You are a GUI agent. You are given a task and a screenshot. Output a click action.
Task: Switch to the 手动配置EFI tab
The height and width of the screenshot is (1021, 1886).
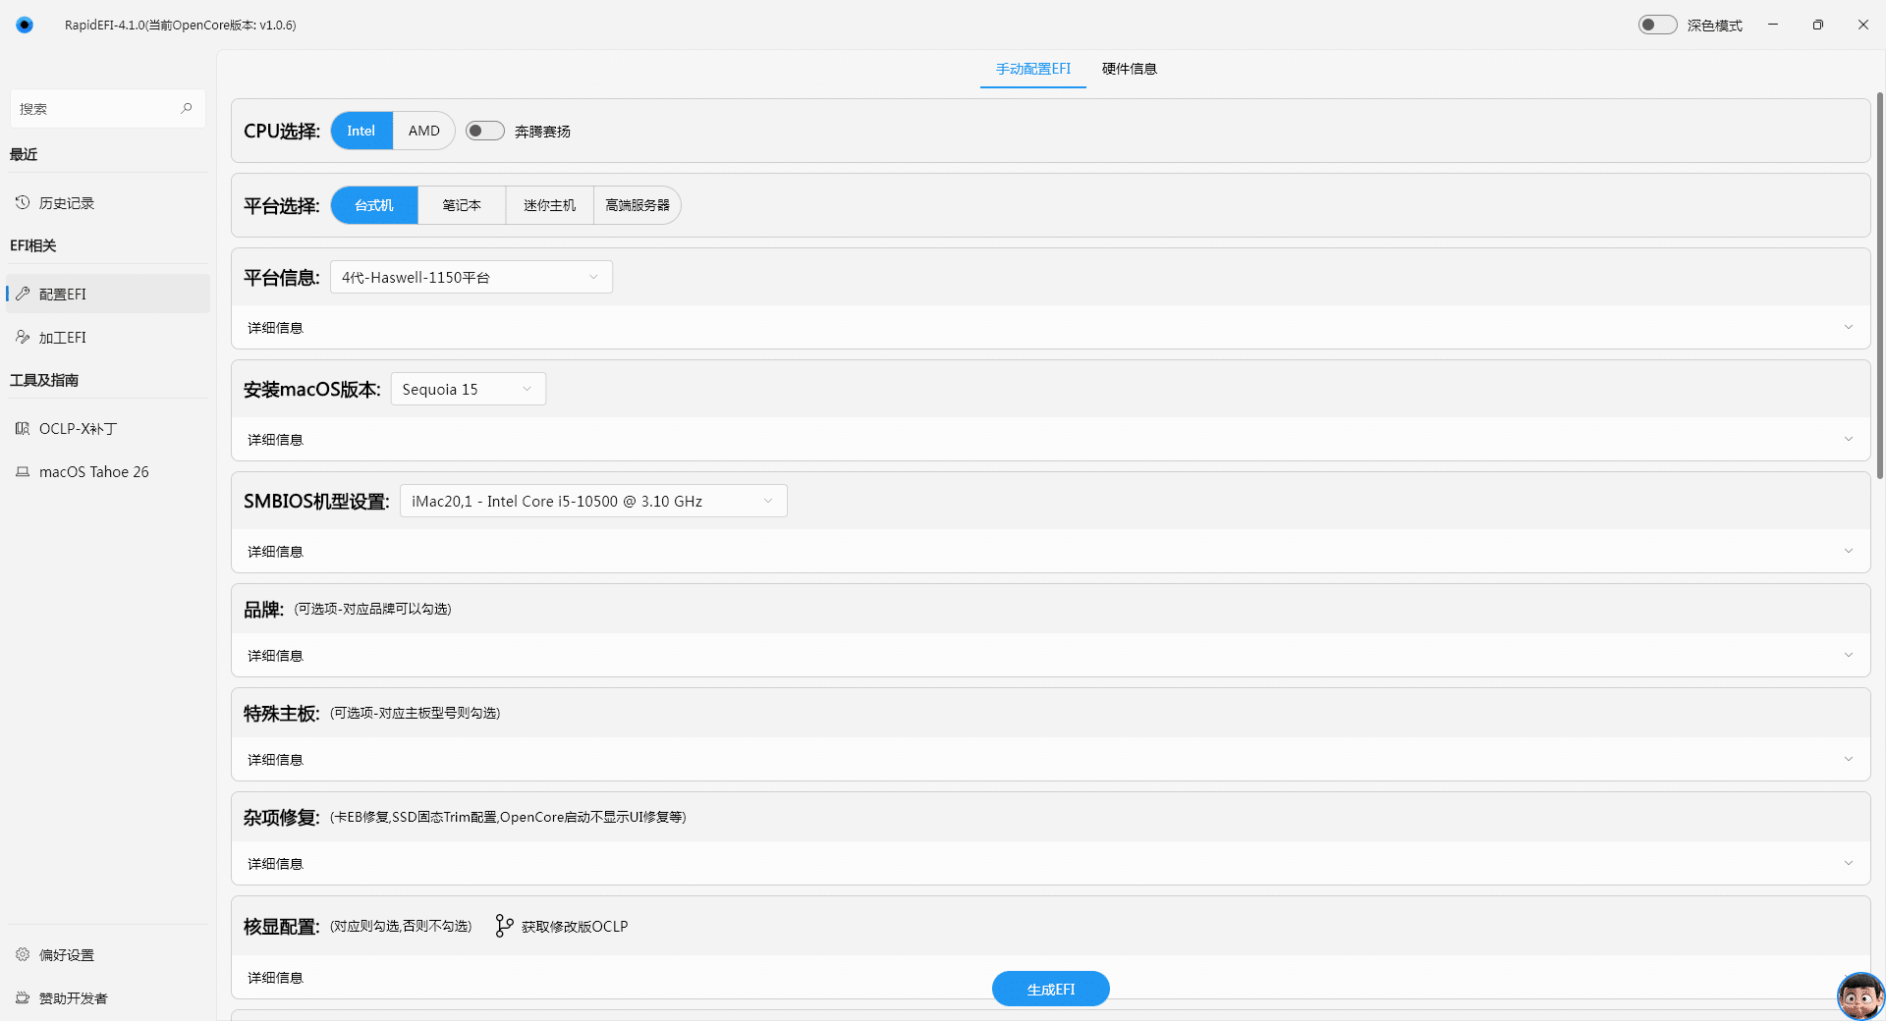[1032, 69]
